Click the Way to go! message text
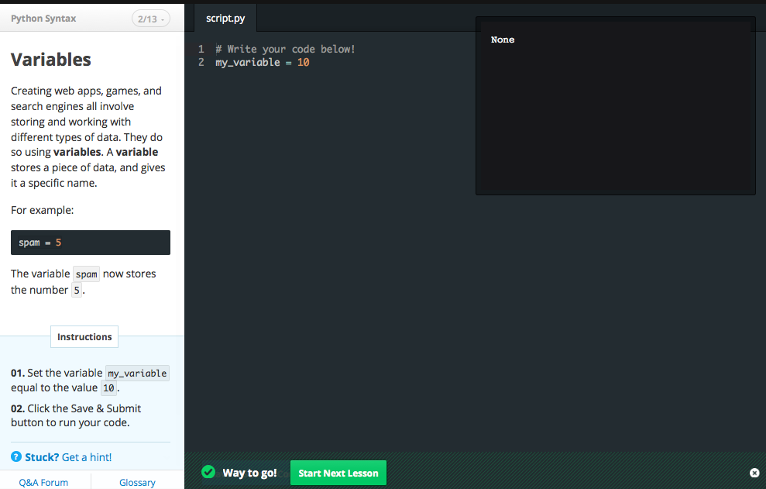 249,473
